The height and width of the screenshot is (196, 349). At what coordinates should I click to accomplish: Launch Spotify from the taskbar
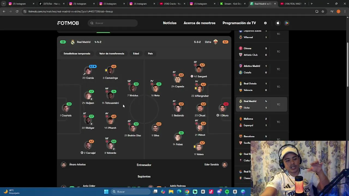coord(227,192)
